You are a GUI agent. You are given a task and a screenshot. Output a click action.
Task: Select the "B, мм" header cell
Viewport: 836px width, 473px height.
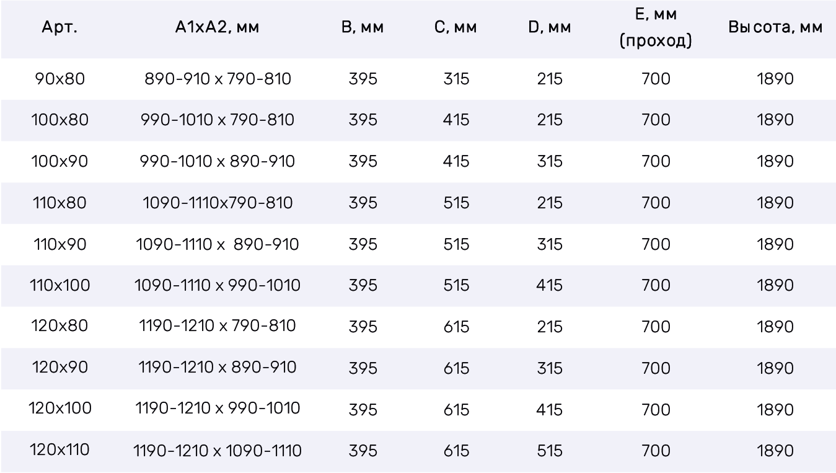point(363,29)
